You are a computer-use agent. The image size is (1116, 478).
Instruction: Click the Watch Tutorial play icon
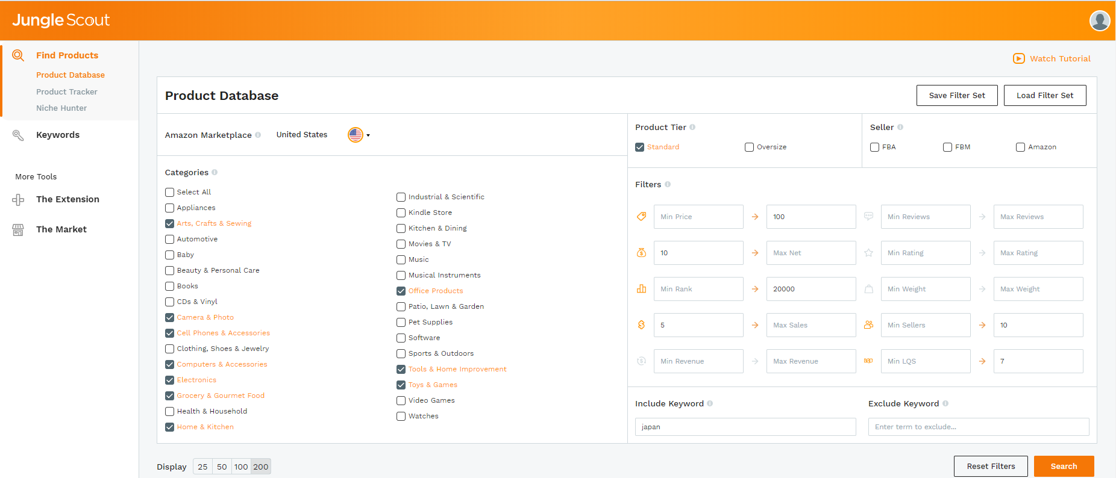pos(1019,58)
